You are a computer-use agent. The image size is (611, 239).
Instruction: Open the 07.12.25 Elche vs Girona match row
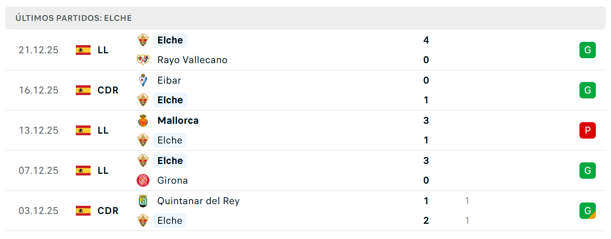coord(305,171)
